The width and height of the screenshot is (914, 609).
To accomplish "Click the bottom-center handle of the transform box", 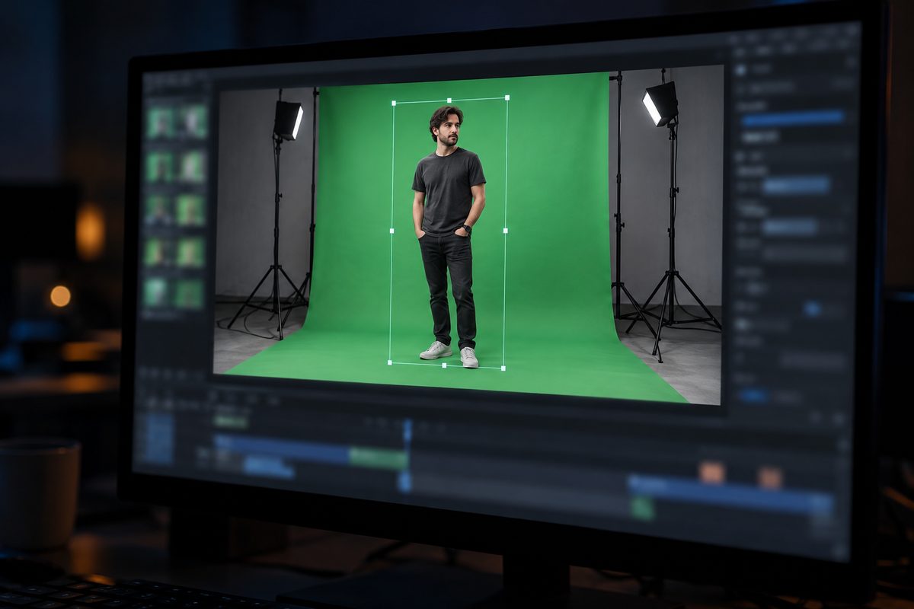I will (x=444, y=365).
